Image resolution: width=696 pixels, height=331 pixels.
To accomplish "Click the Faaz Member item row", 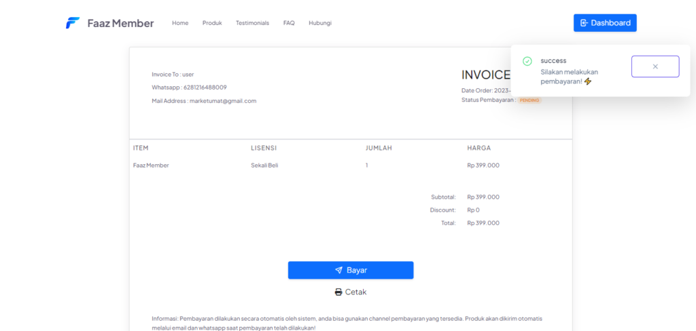I will click(151, 165).
